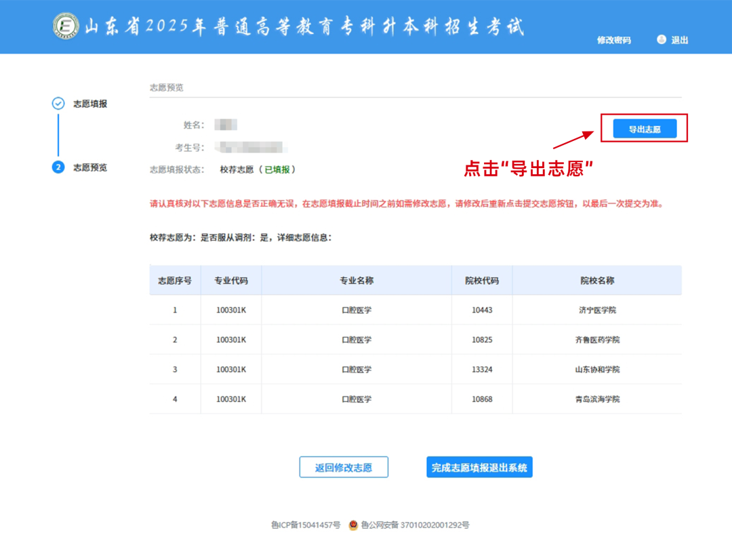
Task: Click 齐鲁医药学院 in the table
Action: click(596, 339)
